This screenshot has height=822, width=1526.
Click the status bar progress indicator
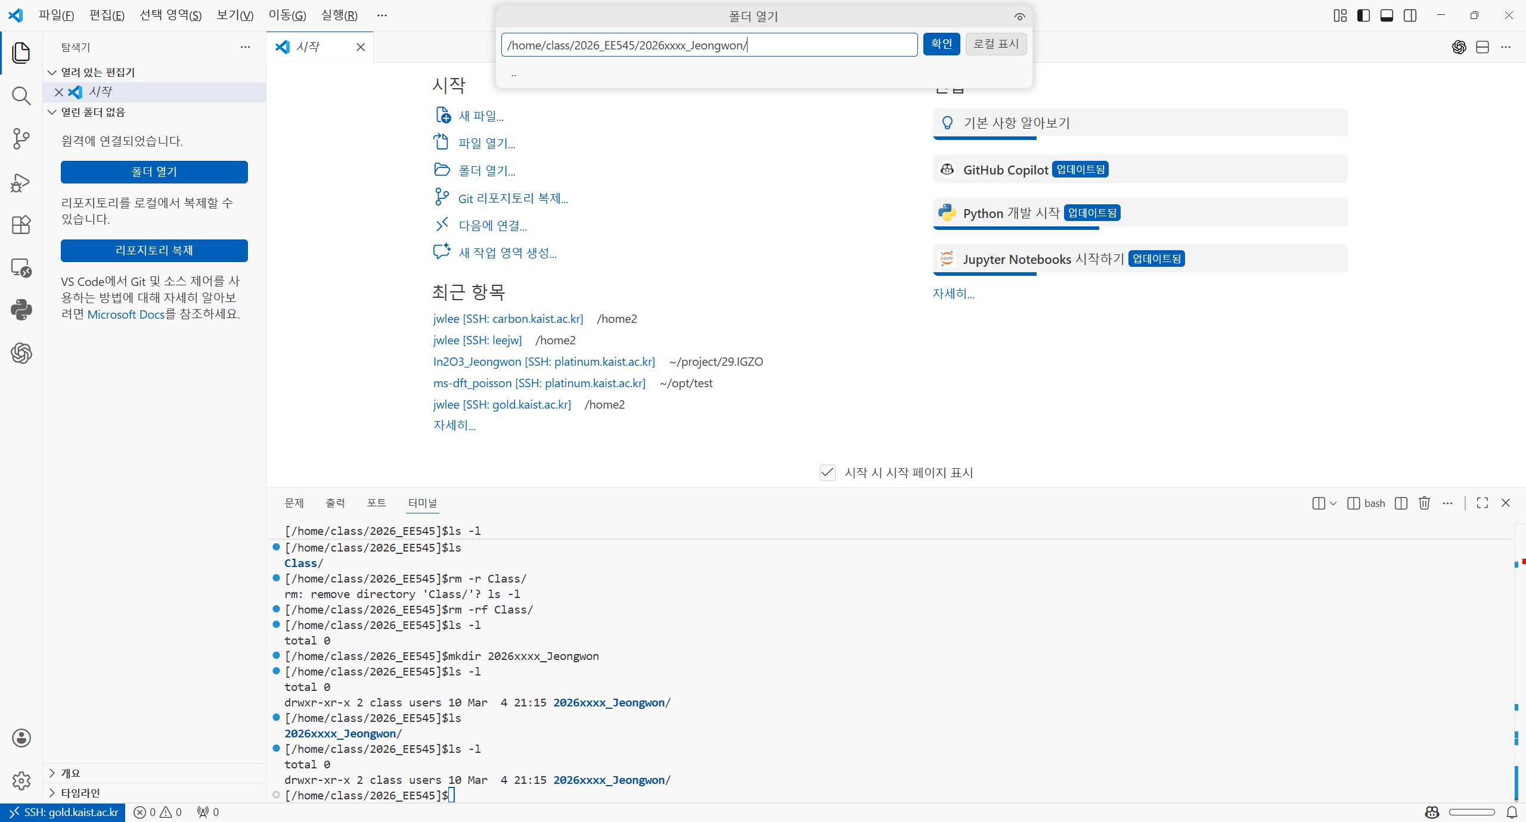[1471, 812]
